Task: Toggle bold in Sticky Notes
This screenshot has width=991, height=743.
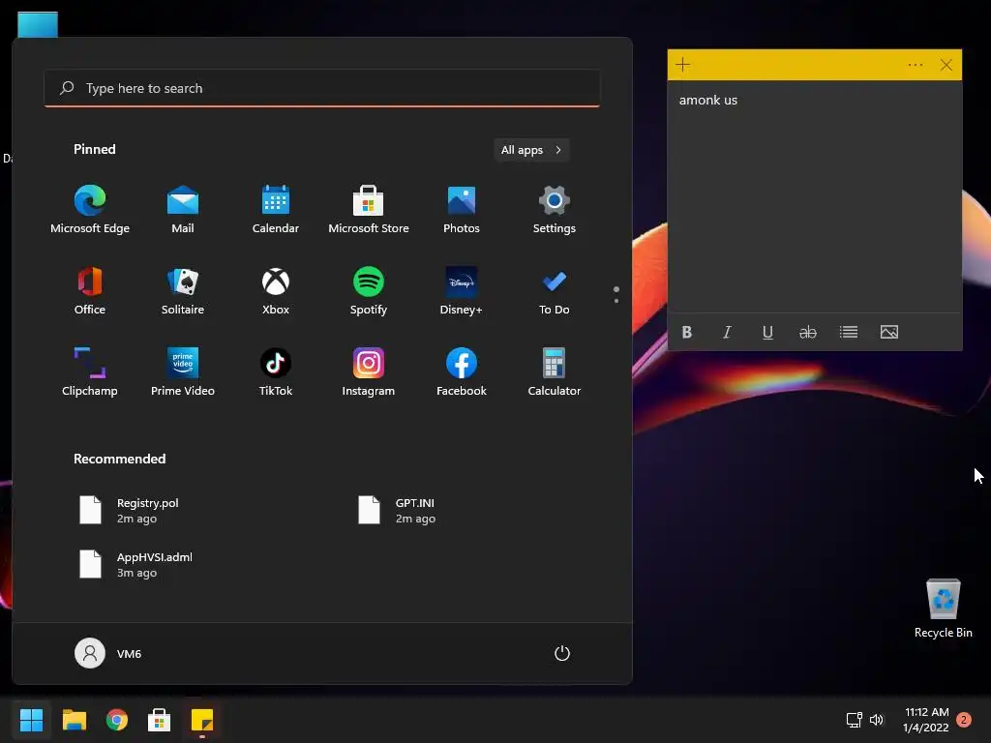Action: 687,333
